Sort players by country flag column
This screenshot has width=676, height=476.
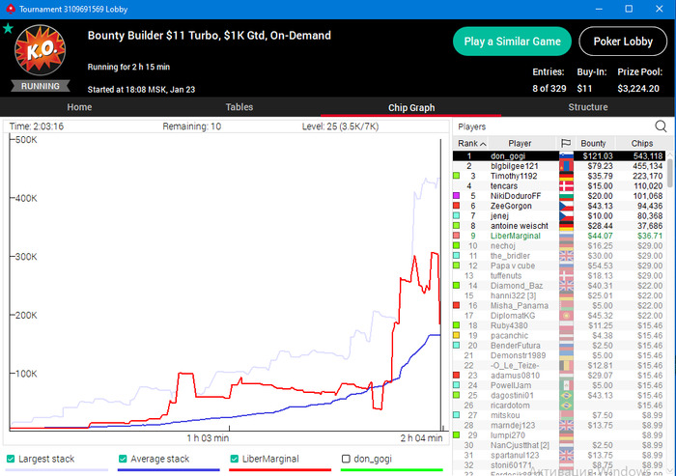click(x=566, y=143)
